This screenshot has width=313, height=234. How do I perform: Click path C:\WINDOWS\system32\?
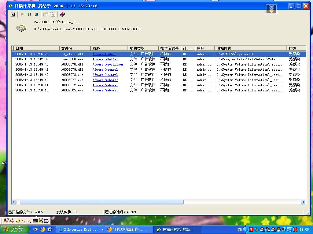coord(235,54)
